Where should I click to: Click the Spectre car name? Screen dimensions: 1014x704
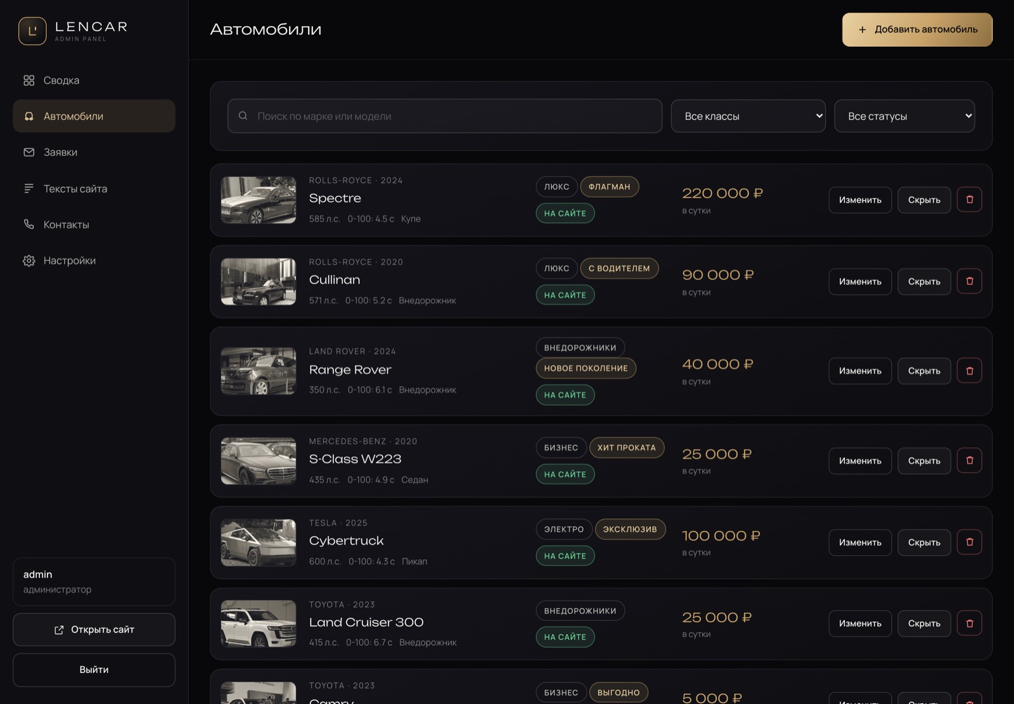(335, 198)
